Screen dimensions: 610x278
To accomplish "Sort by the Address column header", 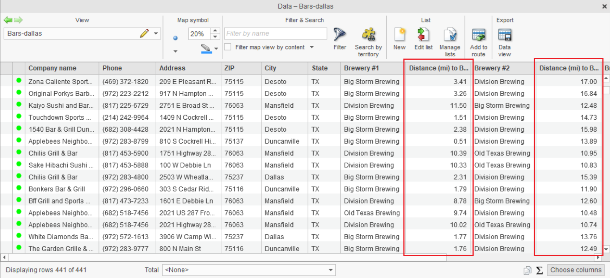I will pyautogui.click(x=188, y=68).
